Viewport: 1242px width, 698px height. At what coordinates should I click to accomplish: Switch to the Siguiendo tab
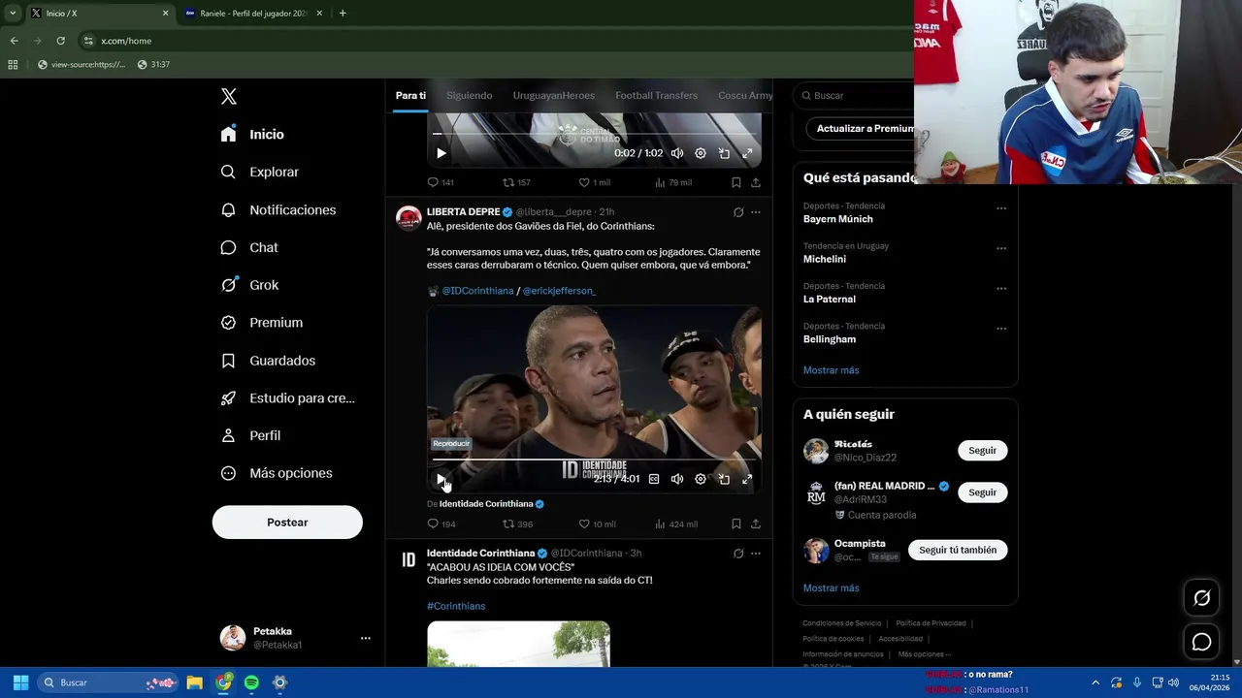pos(469,95)
